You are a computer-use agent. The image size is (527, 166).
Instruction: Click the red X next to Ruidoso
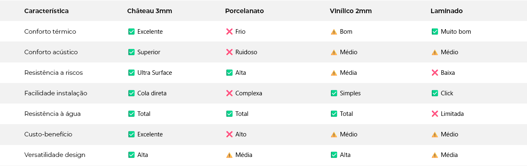(229, 52)
